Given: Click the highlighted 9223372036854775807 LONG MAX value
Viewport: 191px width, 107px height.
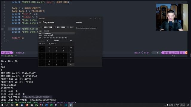Looking at the screenshot, I should click(36, 97).
